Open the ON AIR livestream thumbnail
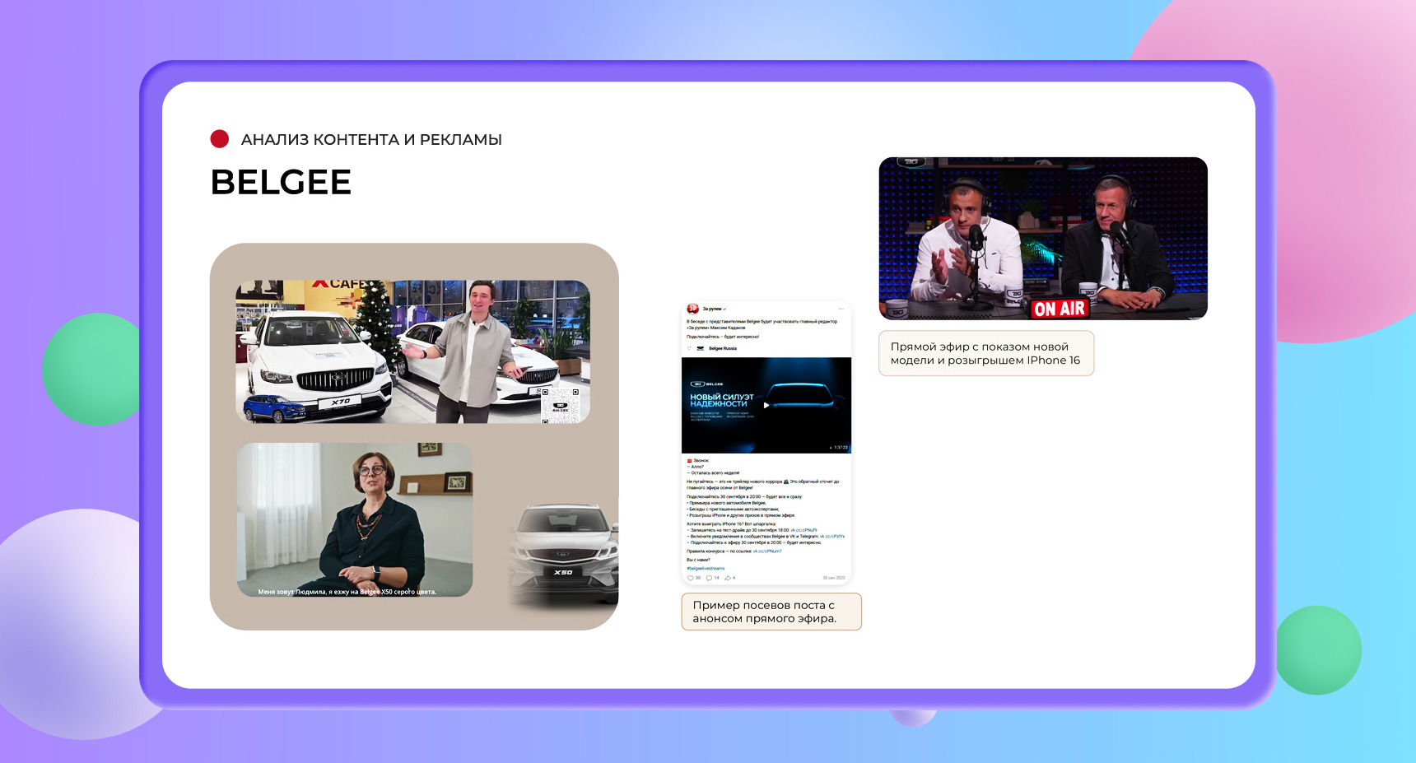This screenshot has height=763, width=1416. coord(1043,239)
